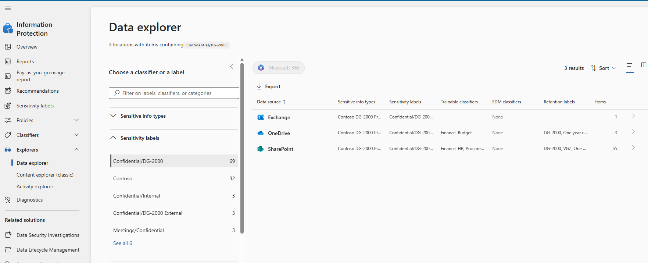The width and height of the screenshot is (648, 263).
Task: Select the Confidential/DG-2000 External label
Action: (174, 213)
